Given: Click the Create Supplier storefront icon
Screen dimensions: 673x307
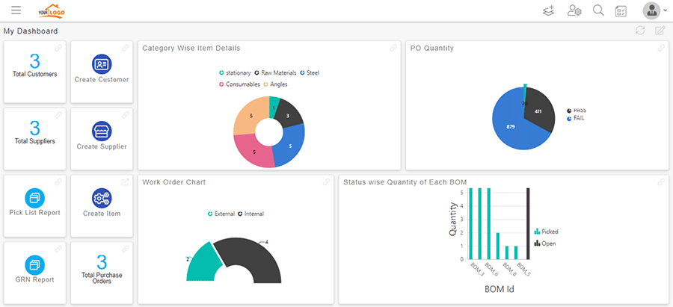Looking at the screenshot, I should pos(102,131).
